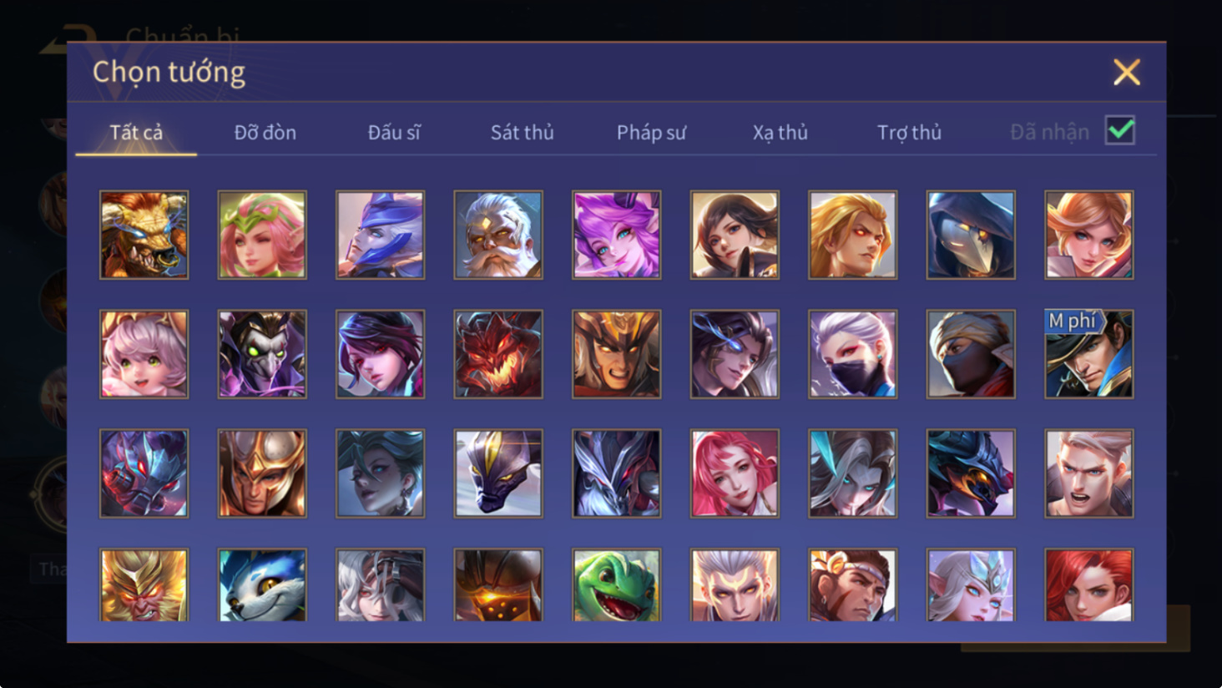Choose the green frog hero portrait
Viewport: 1222px width, 688px height.
pyautogui.click(x=616, y=584)
